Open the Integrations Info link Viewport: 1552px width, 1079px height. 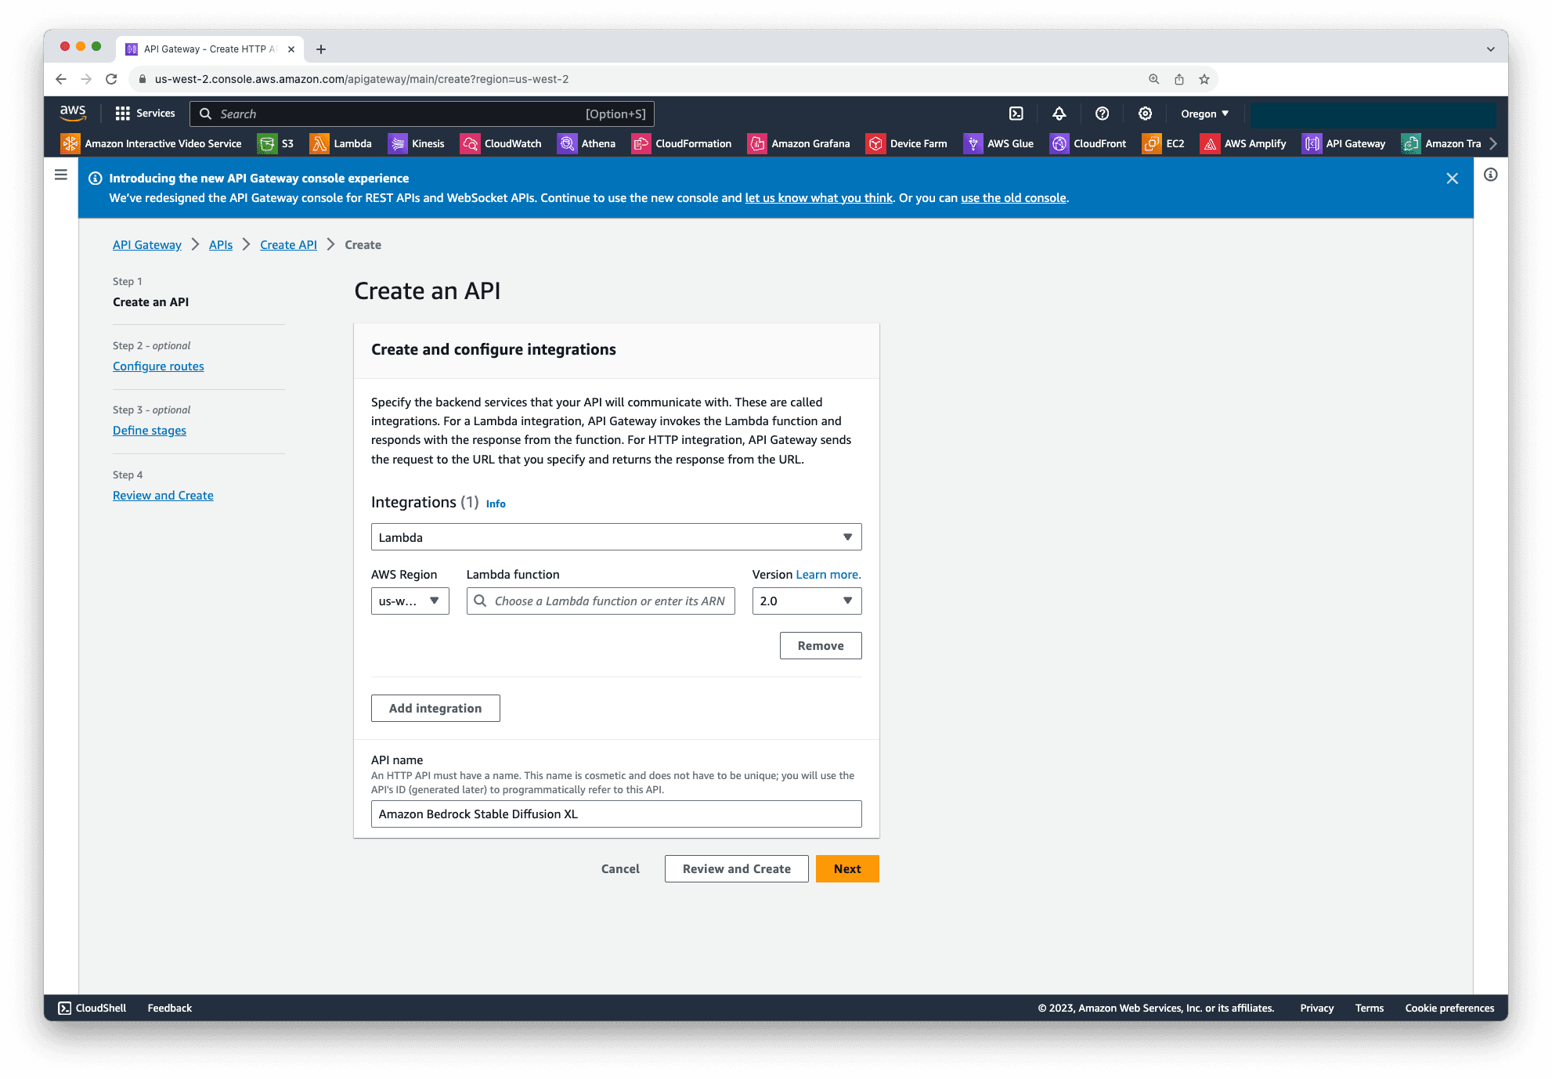[x=496, y=504]
